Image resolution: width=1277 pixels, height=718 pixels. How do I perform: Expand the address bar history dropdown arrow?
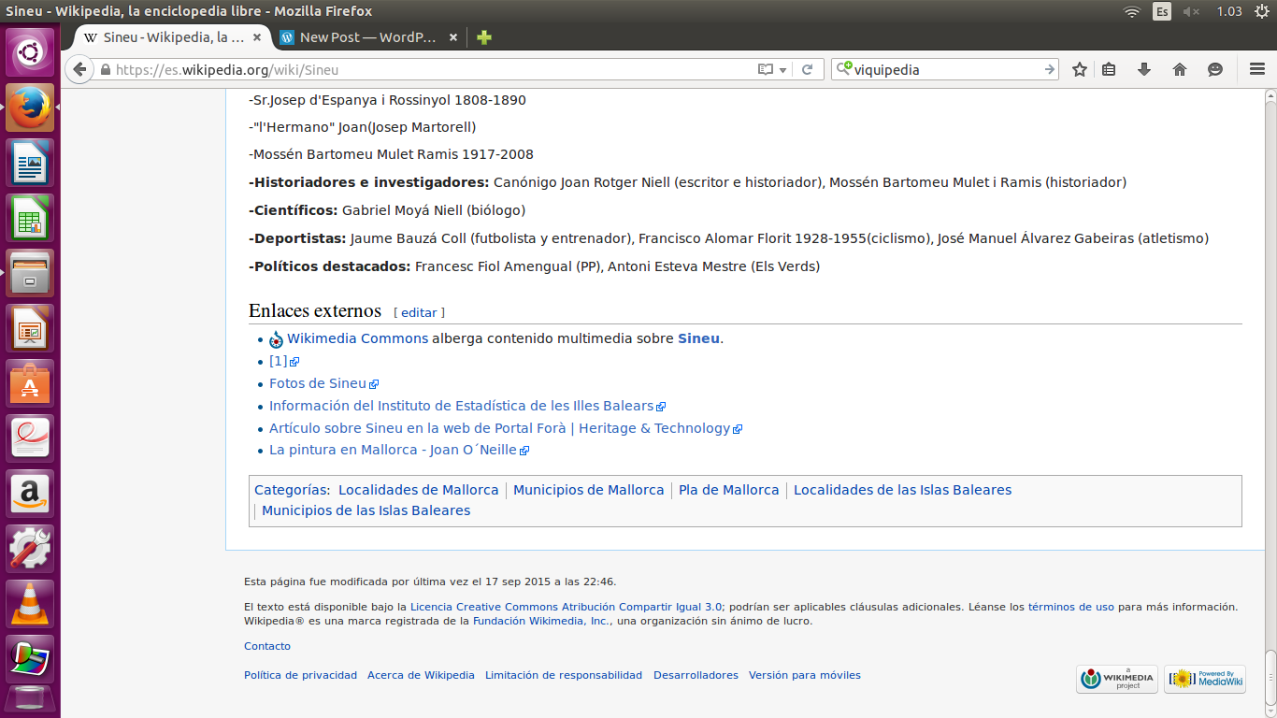pos(783,70)
